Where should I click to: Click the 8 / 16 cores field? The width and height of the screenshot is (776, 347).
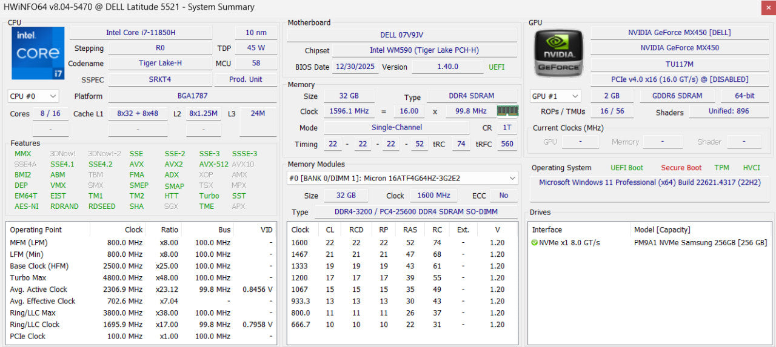pyautogui.click(x=50, y=114)
